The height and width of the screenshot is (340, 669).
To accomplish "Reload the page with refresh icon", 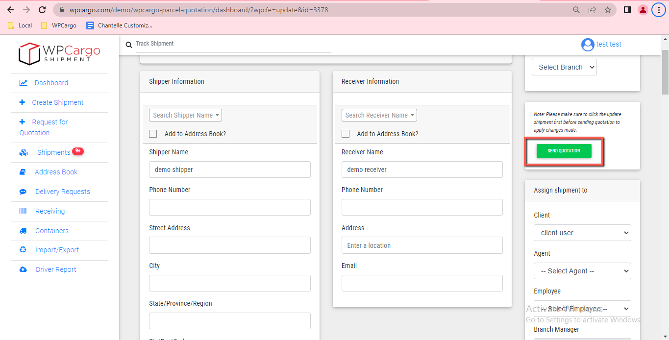I will click(42, 10).
